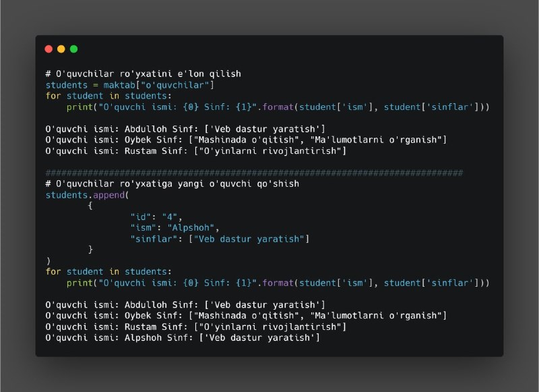This screenshot has height=392, width=539.
Task: Click the red close dot
Action: click(x=49, y=49)
